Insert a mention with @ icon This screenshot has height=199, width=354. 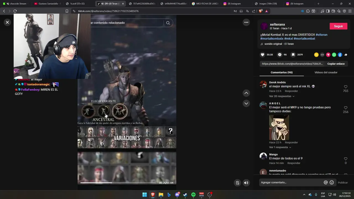[x=326, y=182]
